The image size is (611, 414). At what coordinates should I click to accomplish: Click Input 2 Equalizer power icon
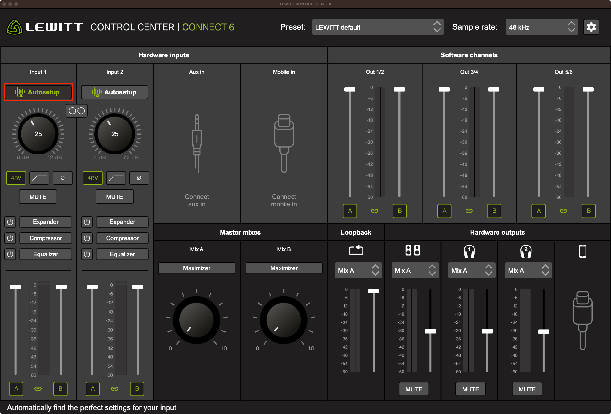pos(87,254)
